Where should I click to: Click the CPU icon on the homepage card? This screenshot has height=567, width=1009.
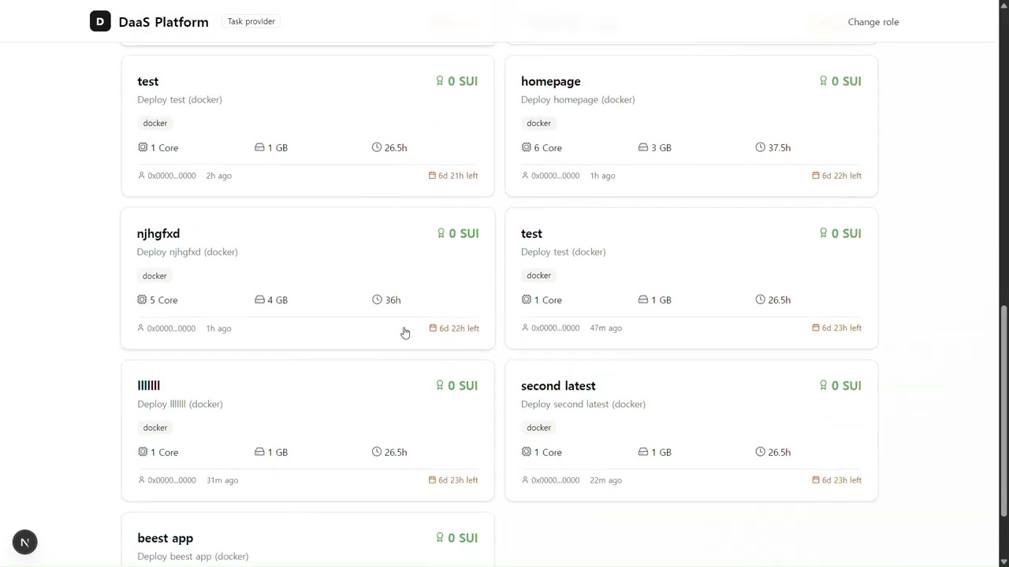(527, 147)
